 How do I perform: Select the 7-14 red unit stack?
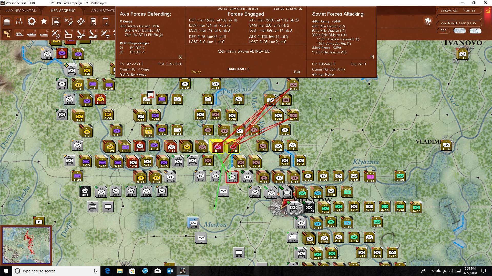[x=171, y=147]
